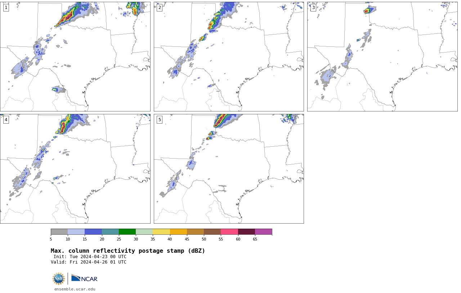The height and width of the screenshot is (293, 461).
Task: Click the colorbar tick label 60
Action: point(238,239)
